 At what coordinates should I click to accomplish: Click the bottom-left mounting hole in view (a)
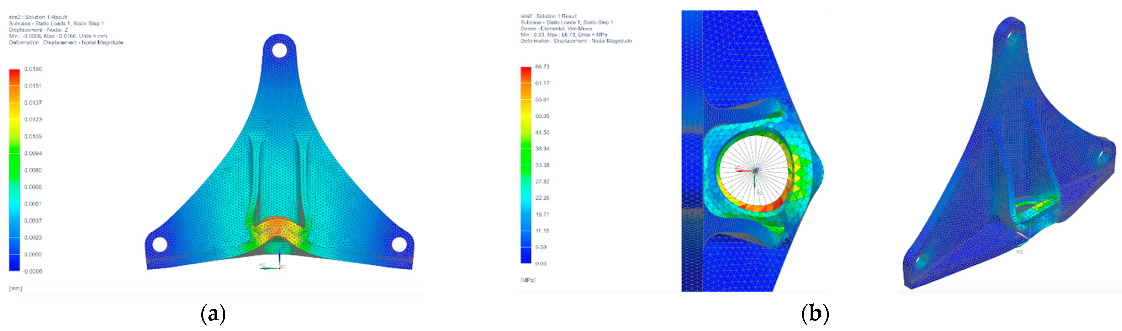160,244
